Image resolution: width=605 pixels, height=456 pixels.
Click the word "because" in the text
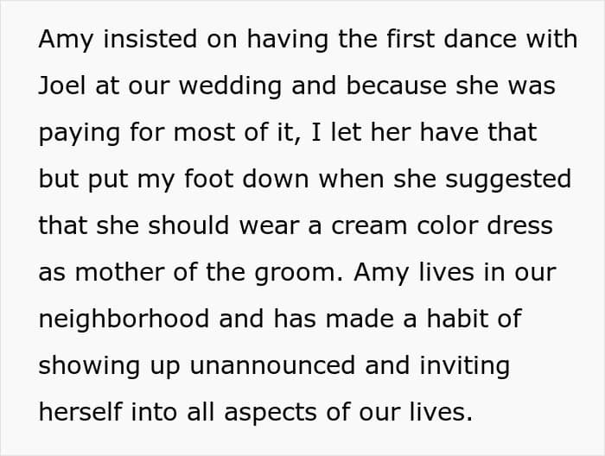pos(396,85)
